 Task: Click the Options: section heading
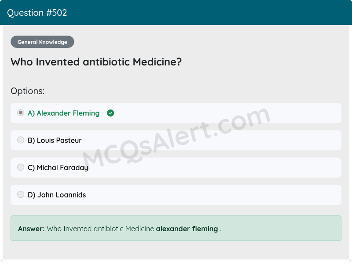point(27,91)
